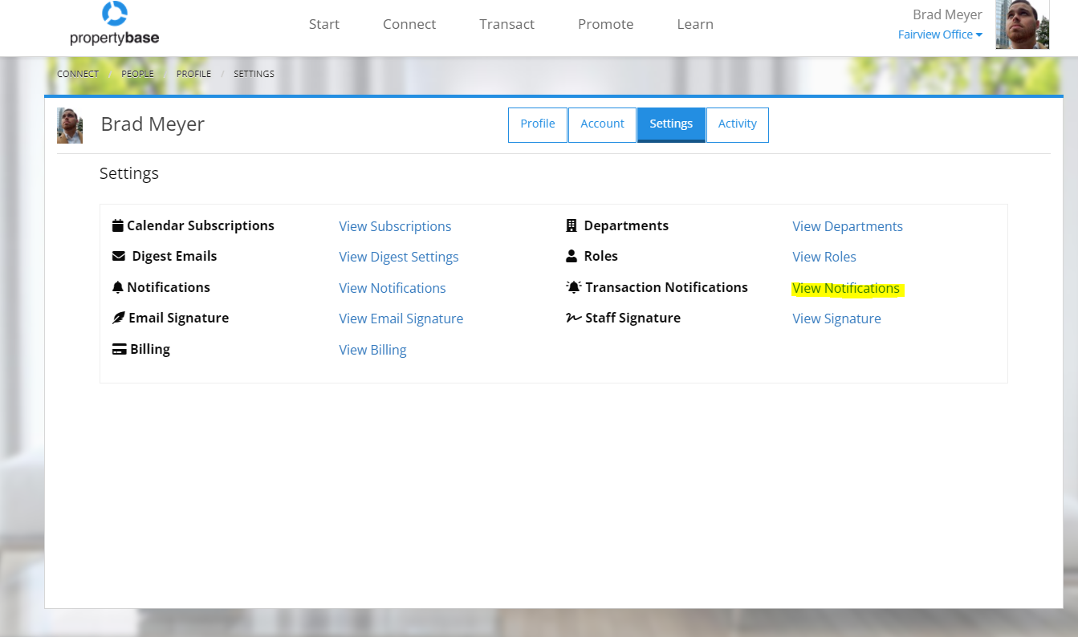The height and width of the screenshot is (637, 1078).
Task: Click the PEOPLE breadcrumb link
Action: pyautogui.click(x=137, y=73)
